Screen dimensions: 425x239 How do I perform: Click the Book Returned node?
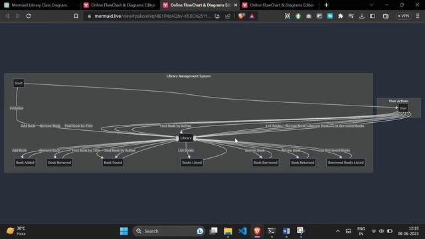point(303,163)
